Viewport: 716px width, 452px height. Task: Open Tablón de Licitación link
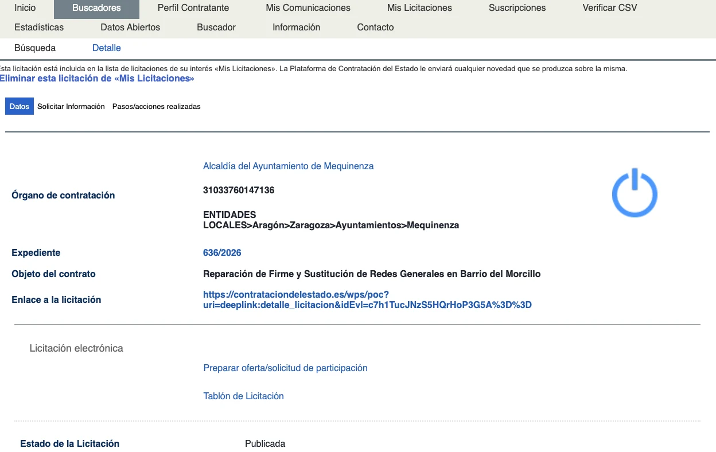[243, 396]
